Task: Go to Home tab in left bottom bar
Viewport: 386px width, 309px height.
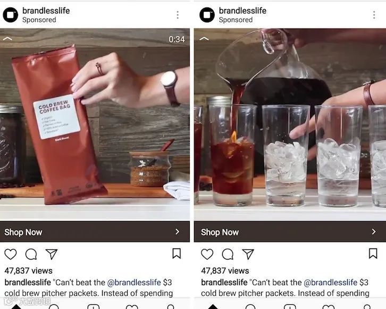Action: (16, 306)
